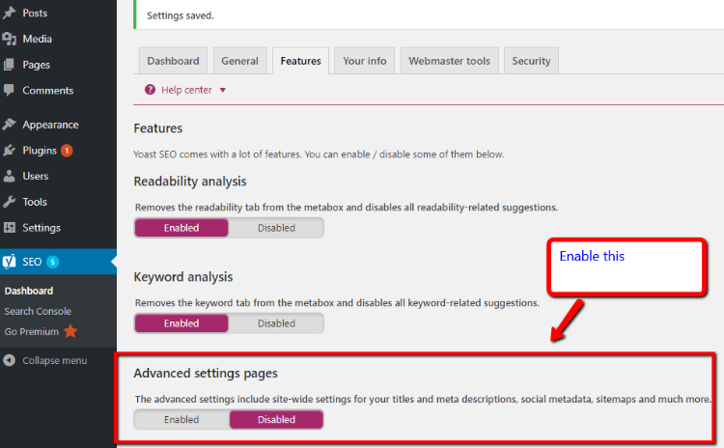Image resolution: width=724 pixels, height=448 pixels.
Task: Disable Readability analysis
Action: [276, 228]
